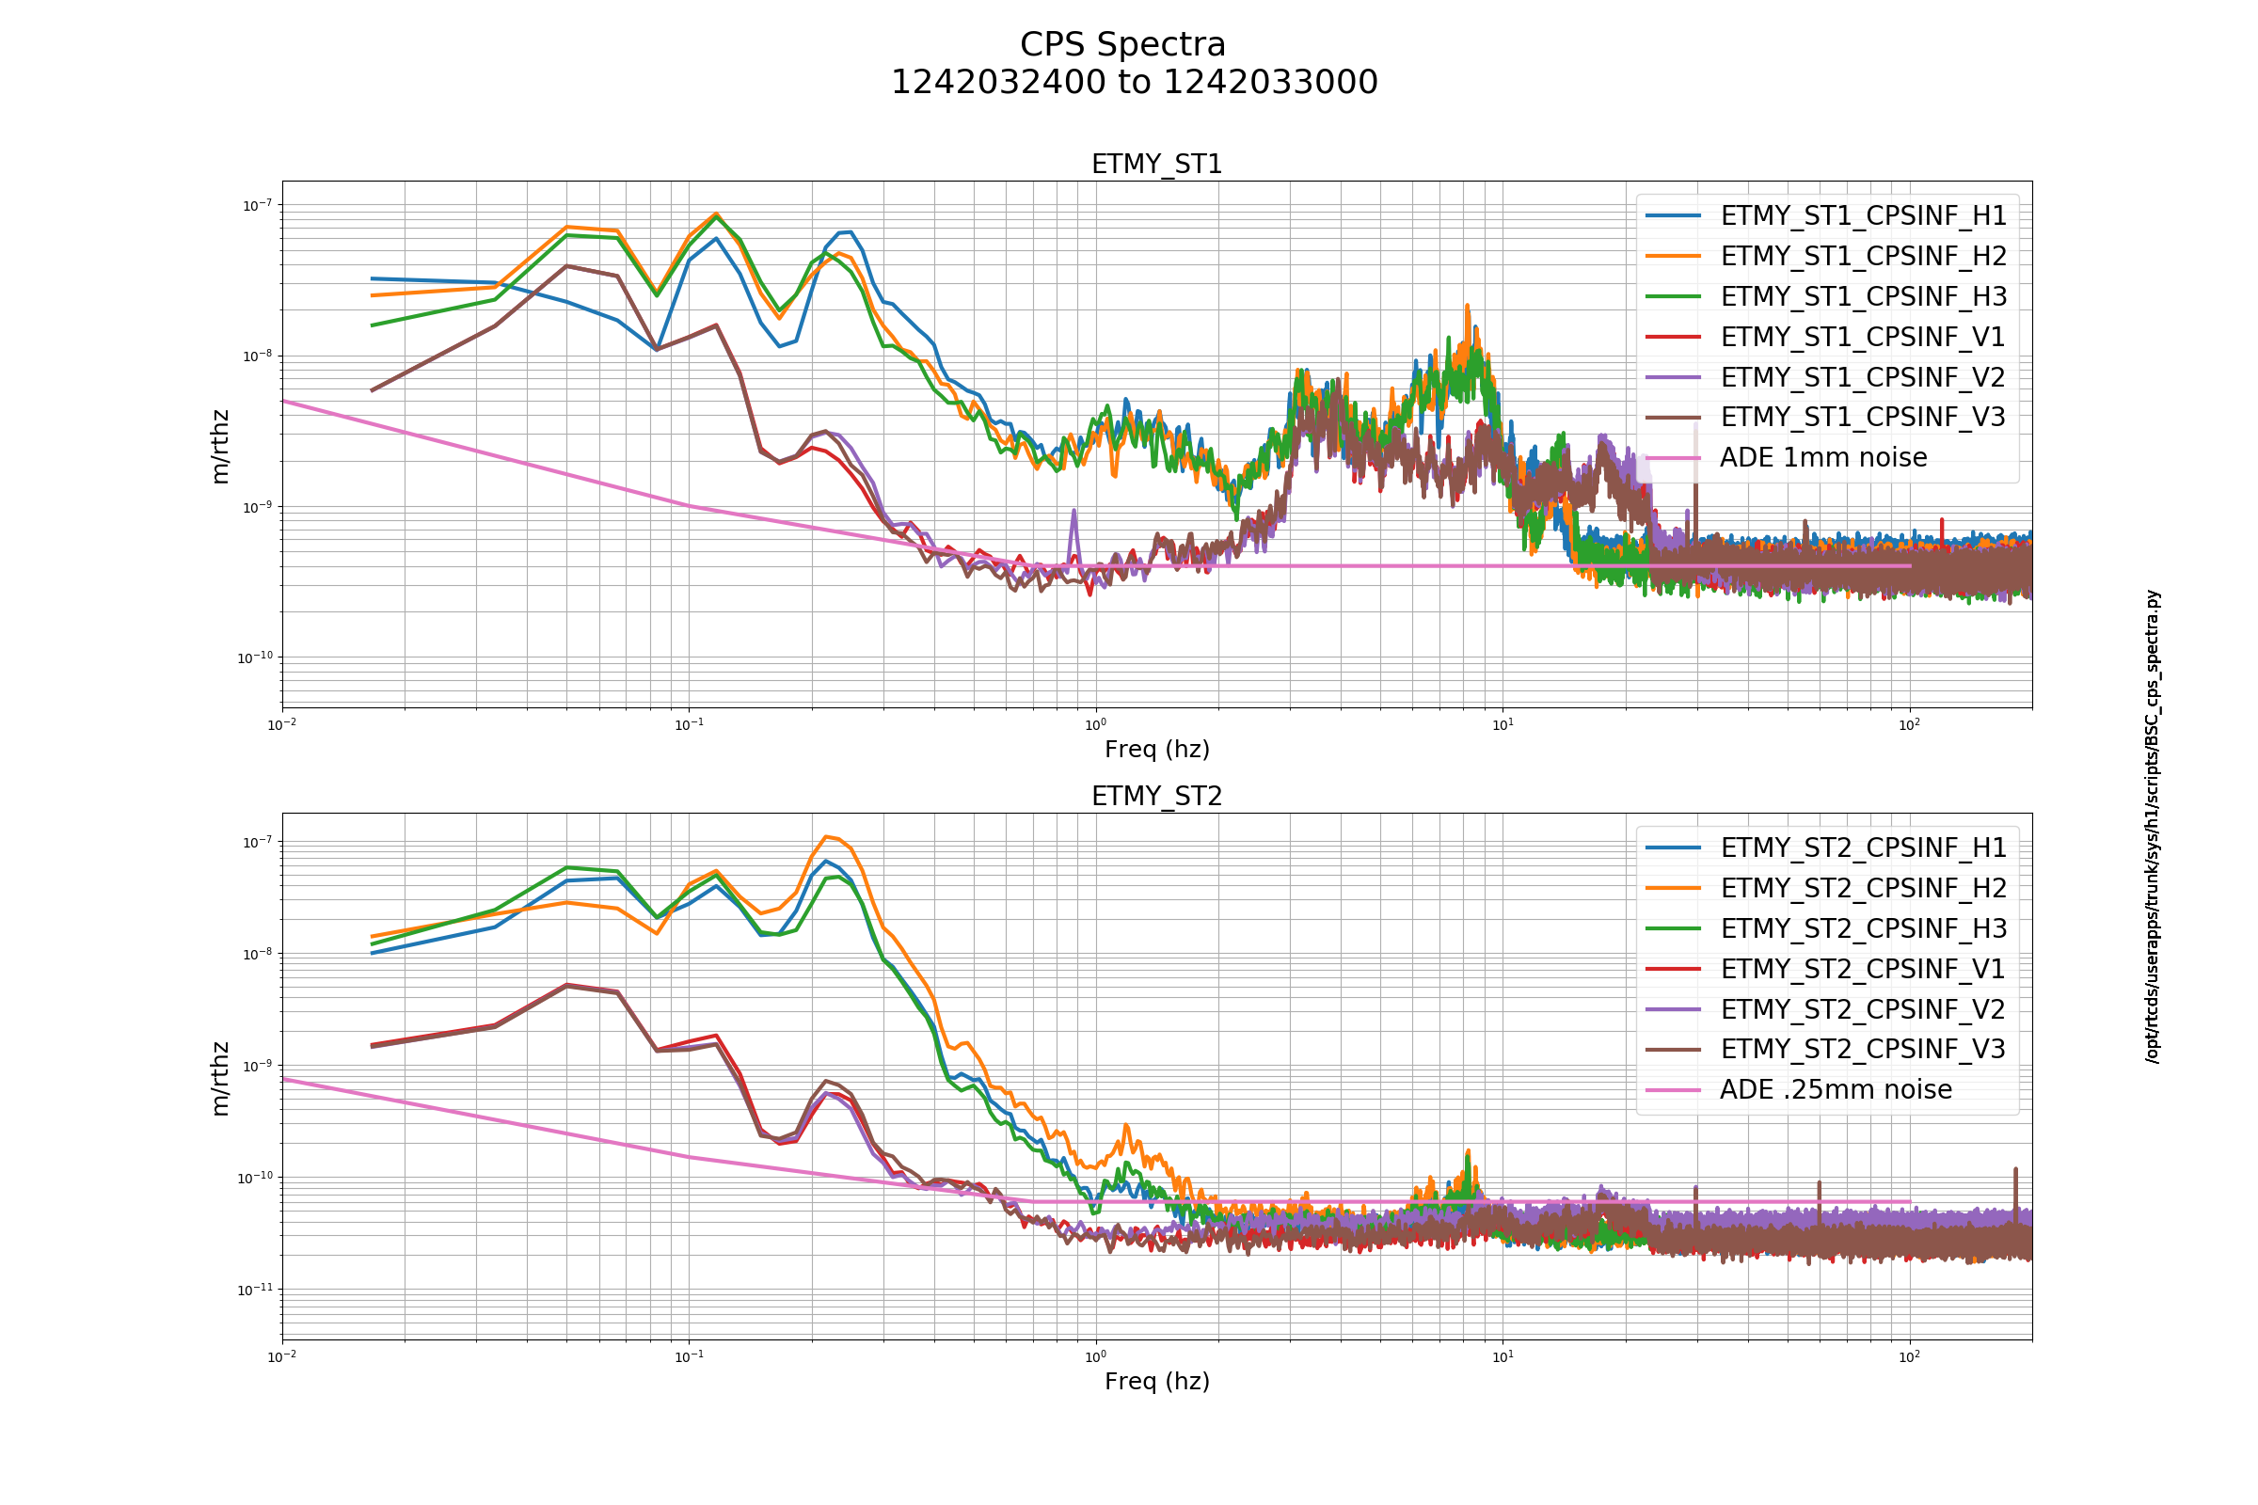Screen dimensions: 2258x1505
Task: Click the 10⁻¹¹ y-axis tick on ETMY_ST2 plot
Action: [x=255, y=1290]
